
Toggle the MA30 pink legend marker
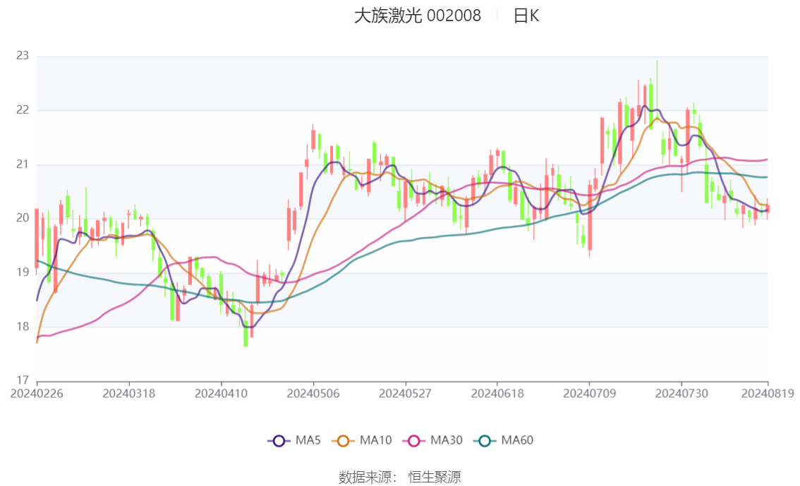pos(414,441)
